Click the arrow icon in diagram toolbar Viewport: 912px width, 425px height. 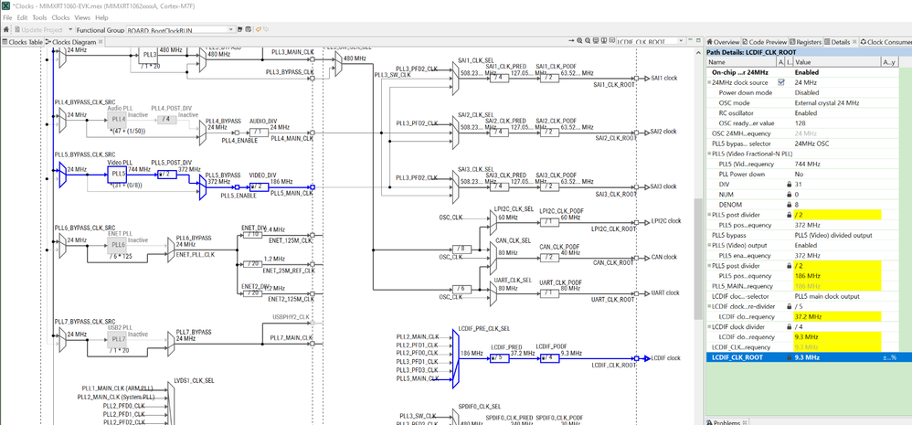click(571, 41)
